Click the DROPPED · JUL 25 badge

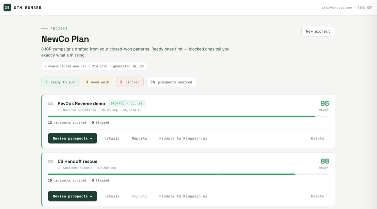127,104
